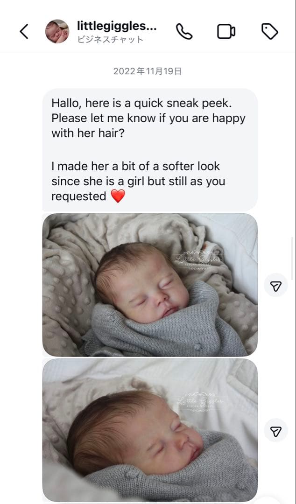296x504 pixels.
Task: Open the second sleeping baby photo
Action: pyautogui.click(x=150, y=430)
